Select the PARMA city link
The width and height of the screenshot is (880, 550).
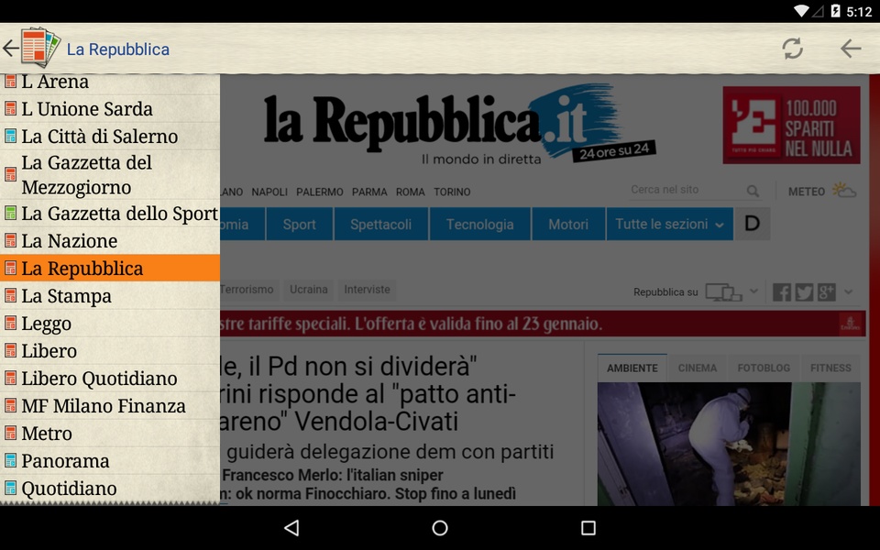point(369,192)
